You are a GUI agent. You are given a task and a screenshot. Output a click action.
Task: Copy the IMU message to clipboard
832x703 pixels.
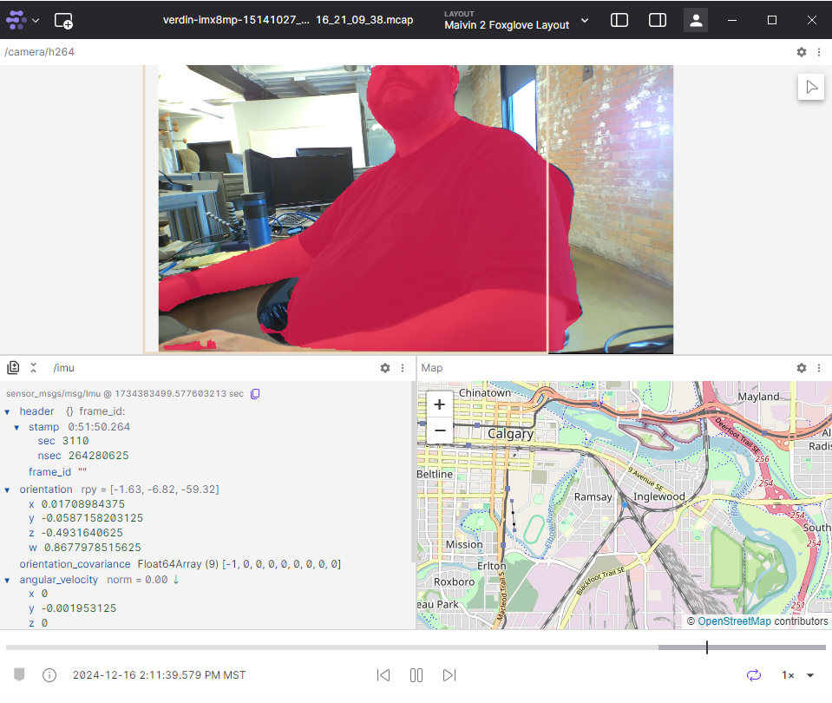[x=255, y=394]
